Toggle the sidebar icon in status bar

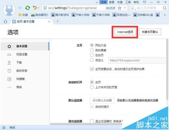[4, 128]
